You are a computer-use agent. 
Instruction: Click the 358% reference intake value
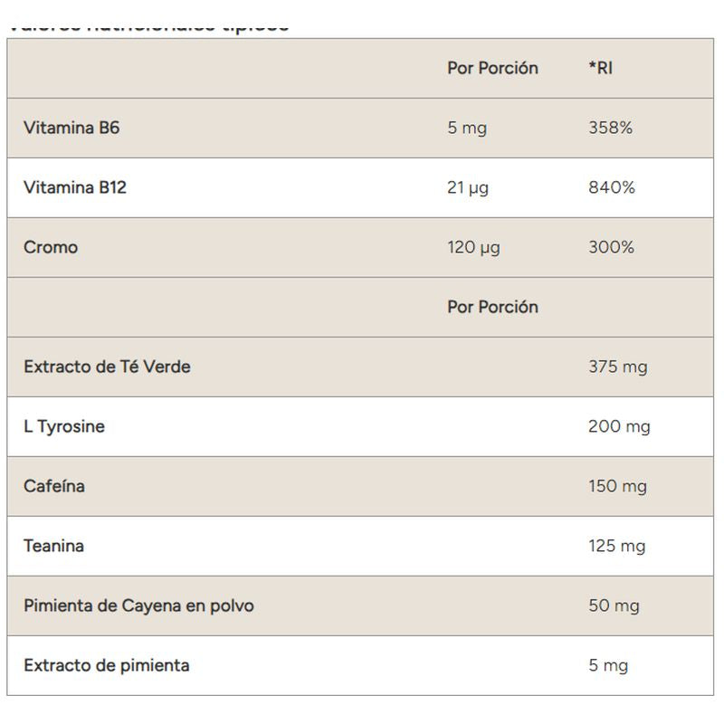point(610,128)
